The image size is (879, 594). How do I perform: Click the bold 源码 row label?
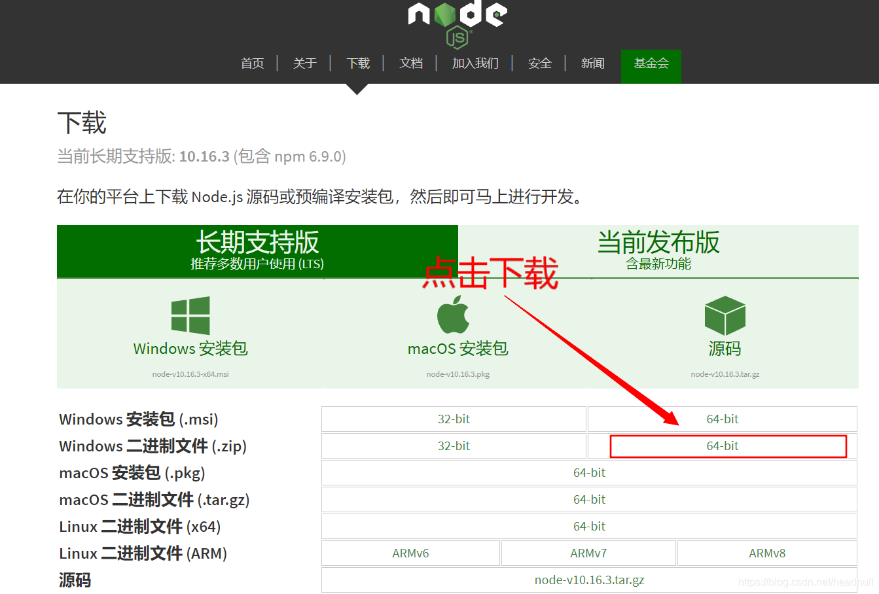click(x=75, y=580)
